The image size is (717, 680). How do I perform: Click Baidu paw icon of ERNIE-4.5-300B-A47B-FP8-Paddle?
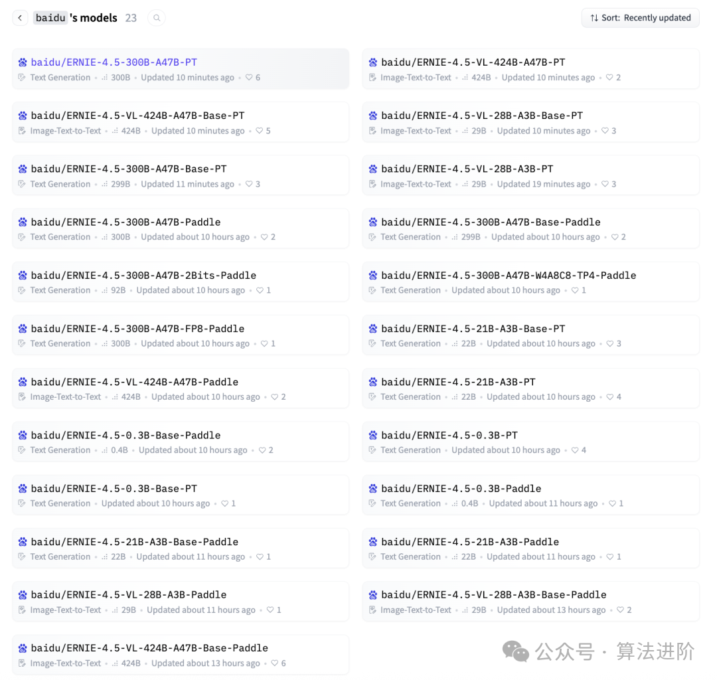coord(23,329)
